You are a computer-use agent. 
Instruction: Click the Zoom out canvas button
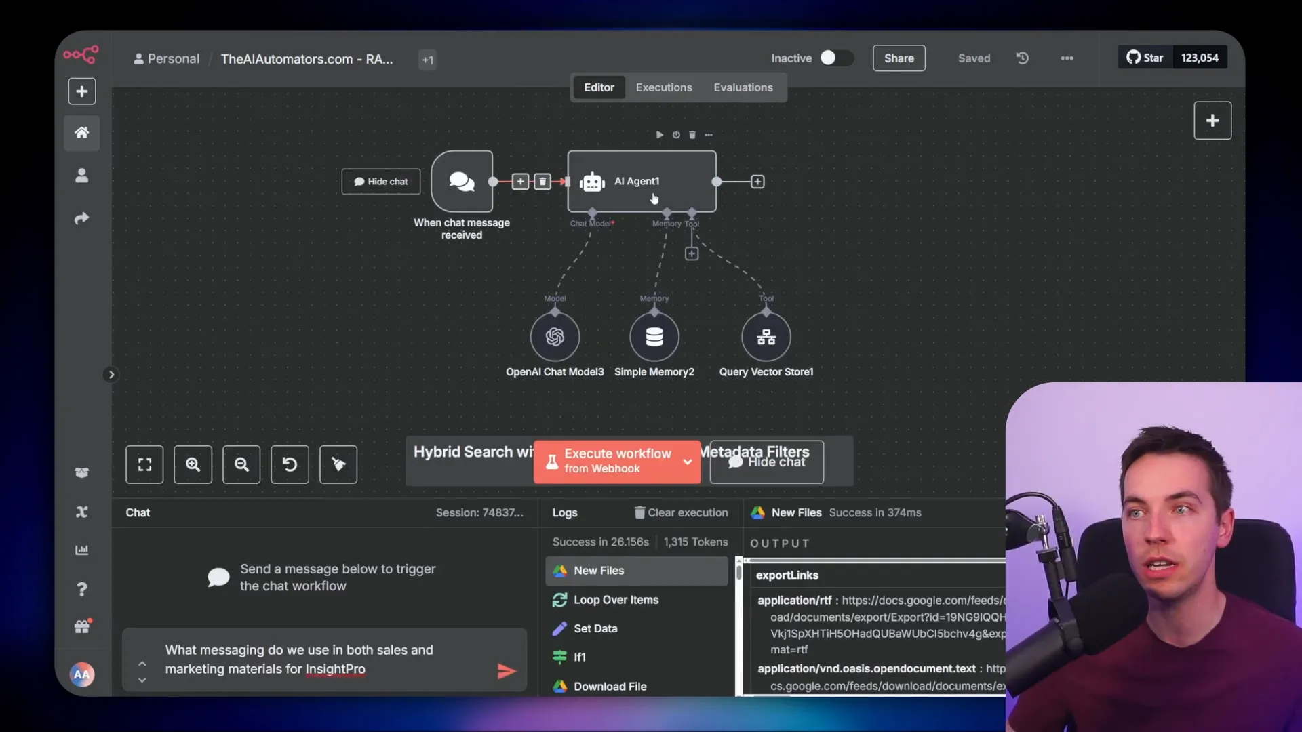pos(241,464)
